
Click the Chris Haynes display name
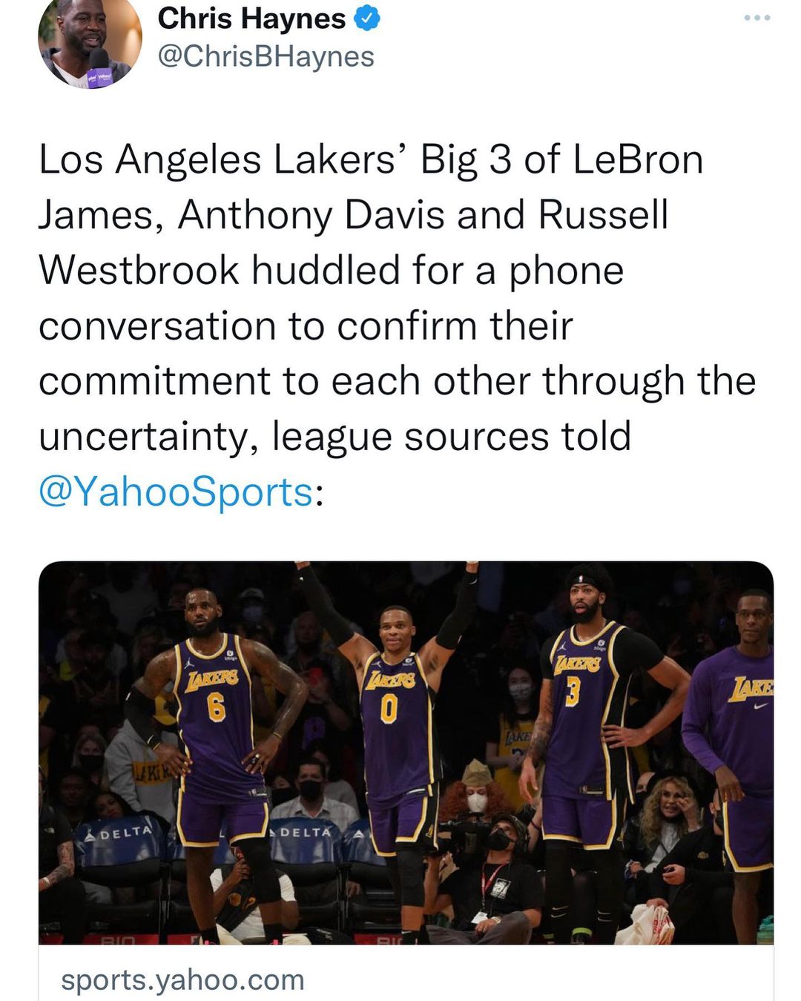251,19
